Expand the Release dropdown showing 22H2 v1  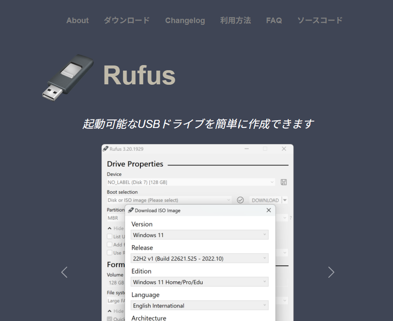(x=199, y=259)
